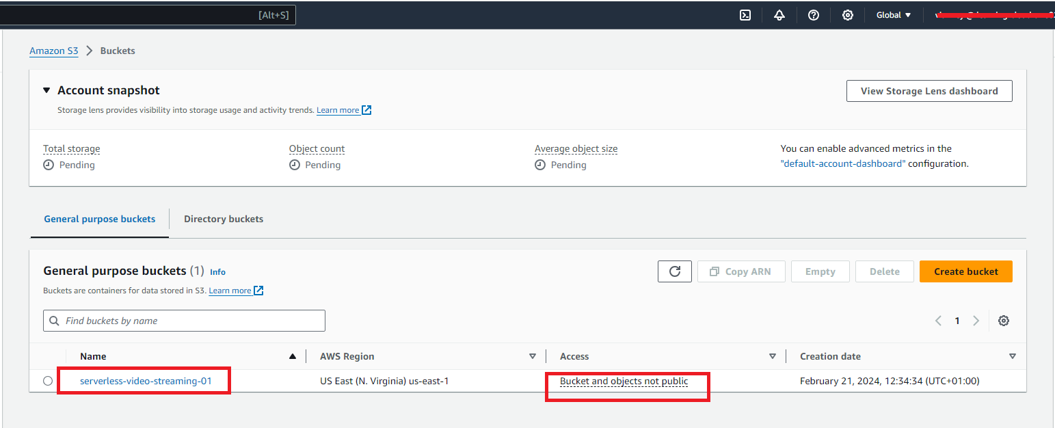Click the search magnifier icon
1055x428 pixels.
click(55, 321)
